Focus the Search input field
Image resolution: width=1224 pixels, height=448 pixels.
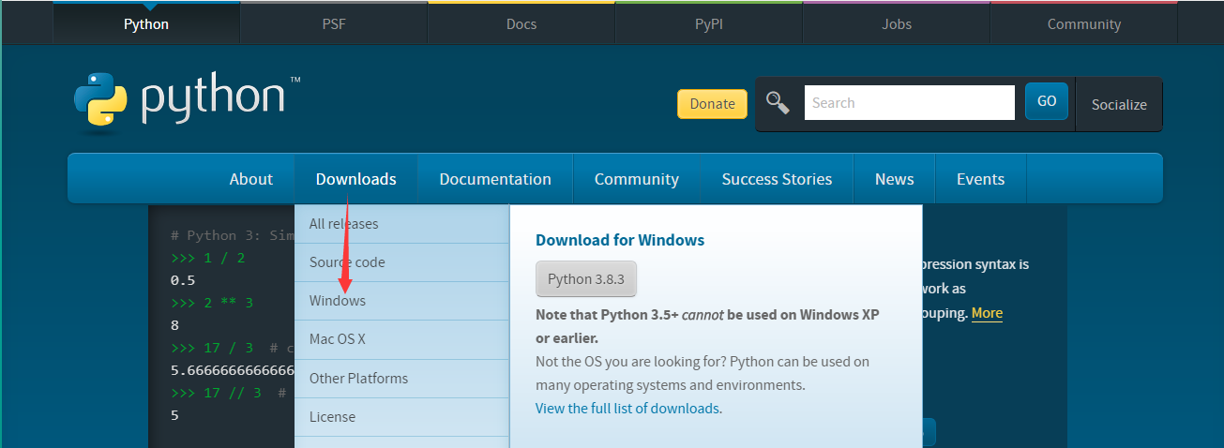click(909, 103)
